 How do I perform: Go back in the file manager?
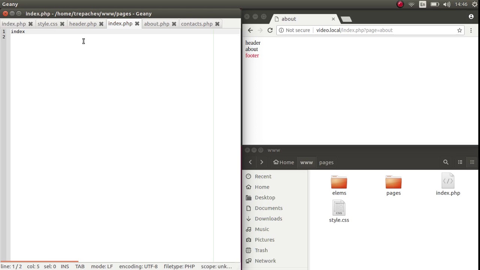click(250, 162)
